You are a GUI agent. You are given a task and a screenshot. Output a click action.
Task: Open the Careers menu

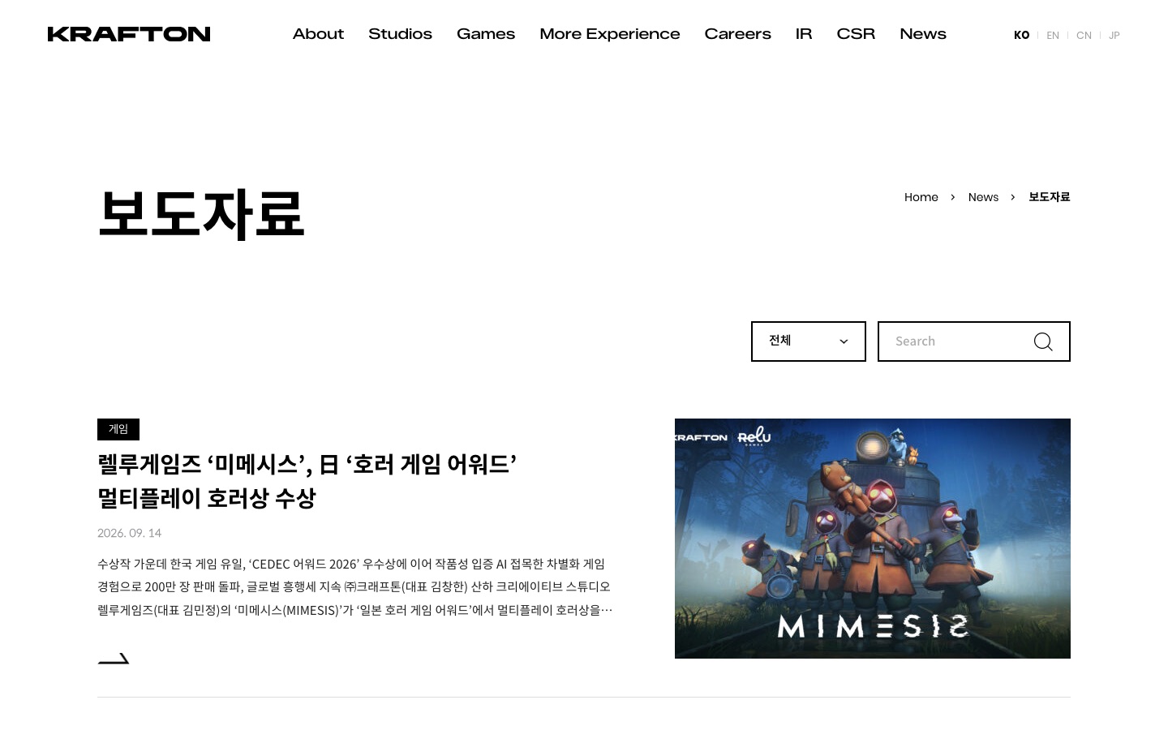737,34
